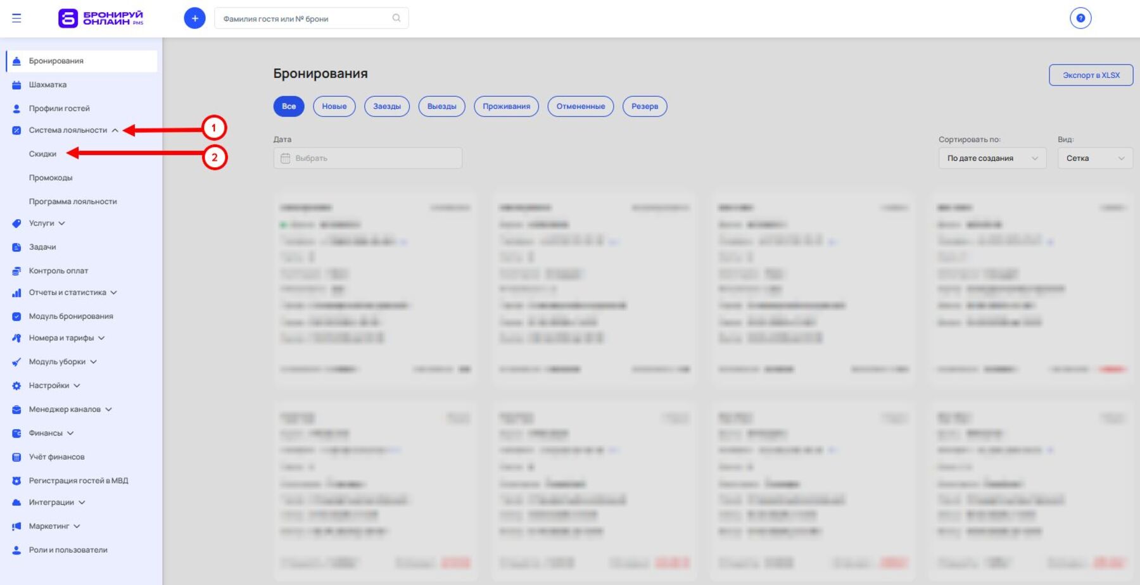Image resolution: width=1140 pixels, height=585 pixels.
Task: Click the blue plus add-booking button
Action: click(x=194, y=18)
